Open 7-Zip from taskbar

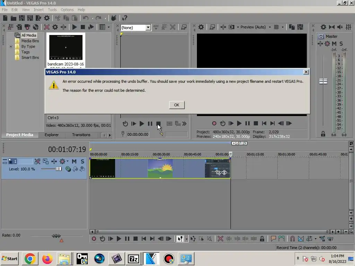[133, 258]
